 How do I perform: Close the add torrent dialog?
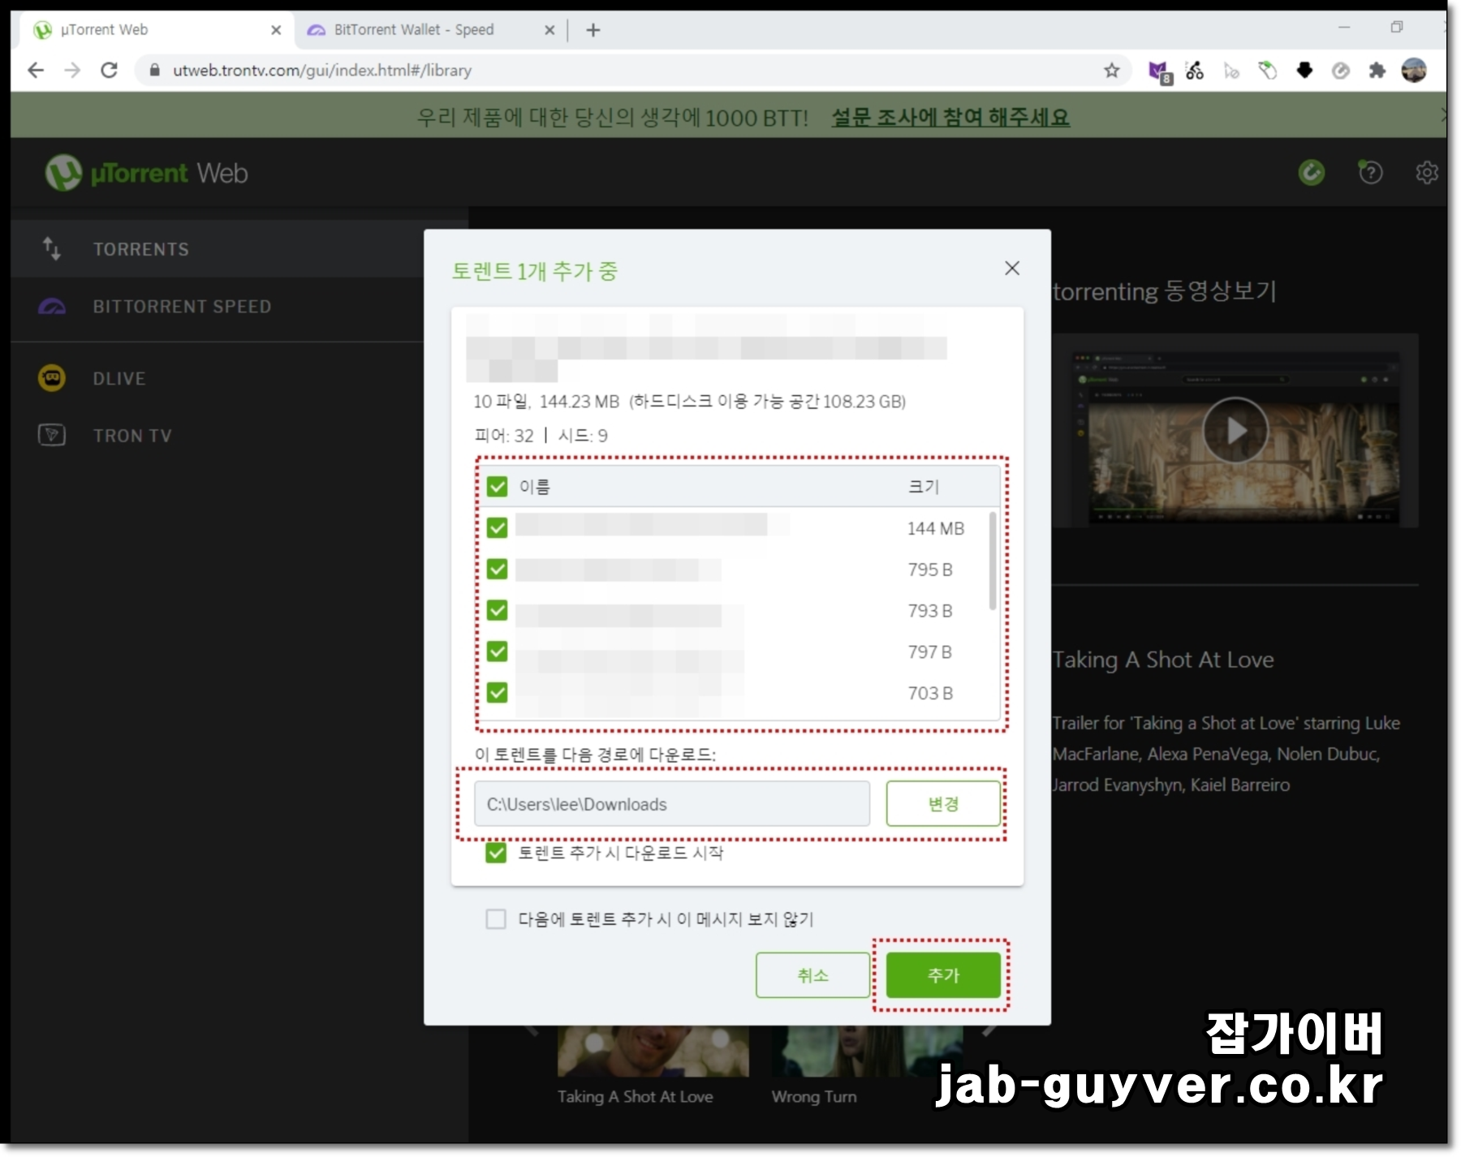[1011, 269]
